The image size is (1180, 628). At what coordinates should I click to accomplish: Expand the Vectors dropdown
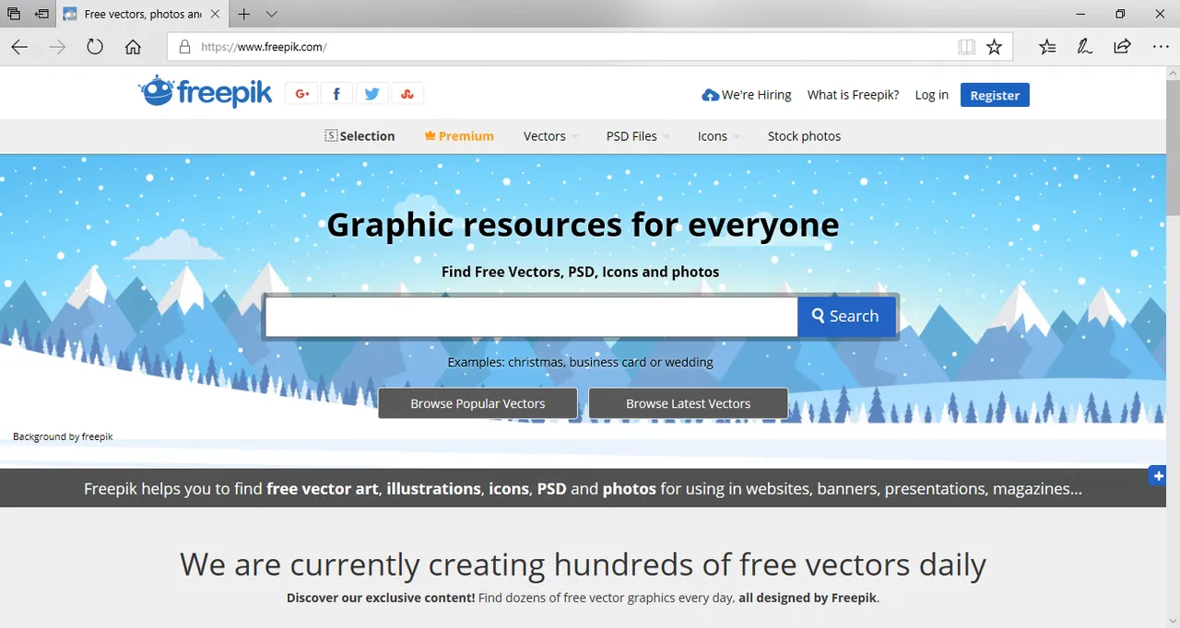point(550,136)
